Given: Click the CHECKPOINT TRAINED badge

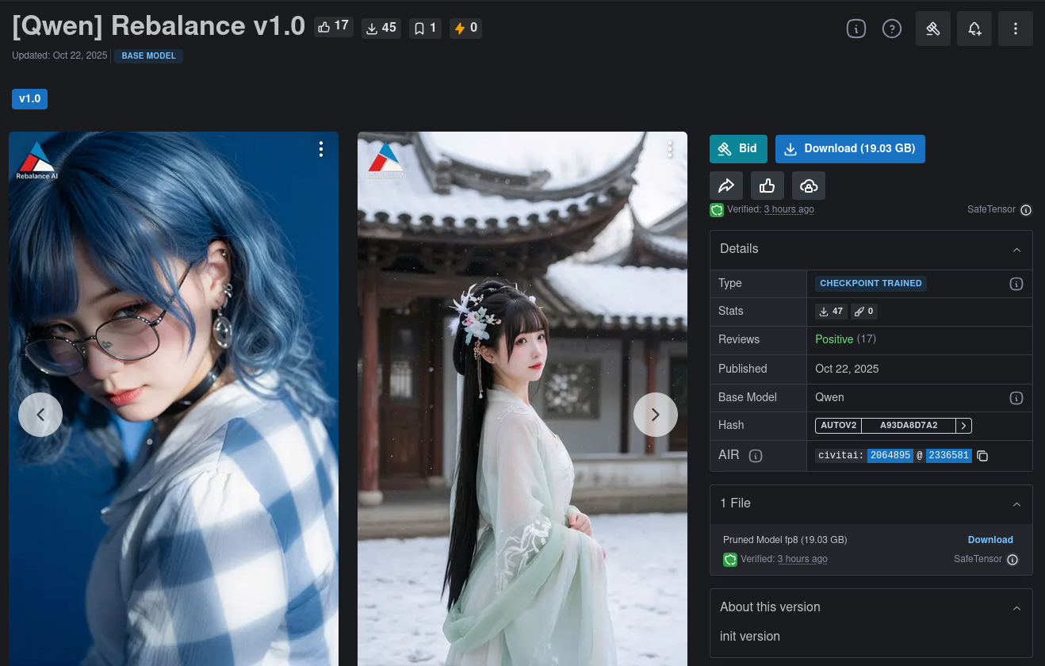Looking at the screenshot, I should (871, 283).
